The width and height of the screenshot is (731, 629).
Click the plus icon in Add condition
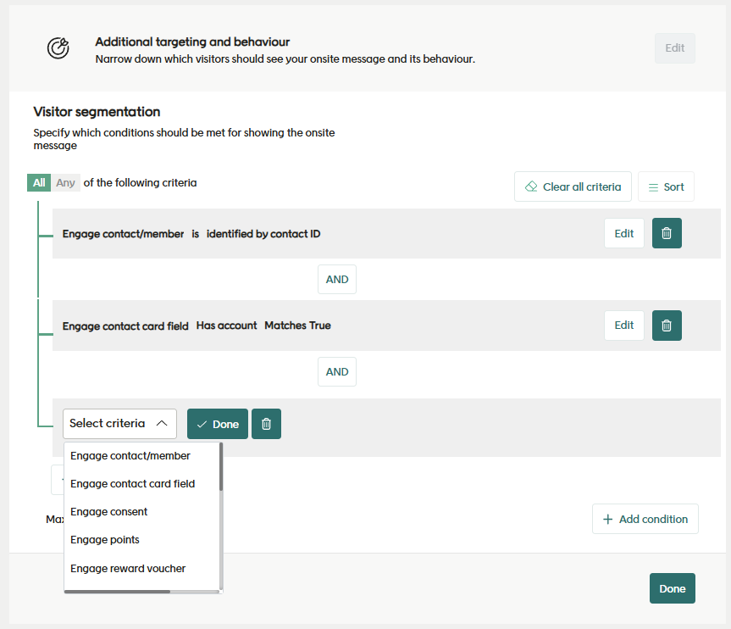pos(607,519)
